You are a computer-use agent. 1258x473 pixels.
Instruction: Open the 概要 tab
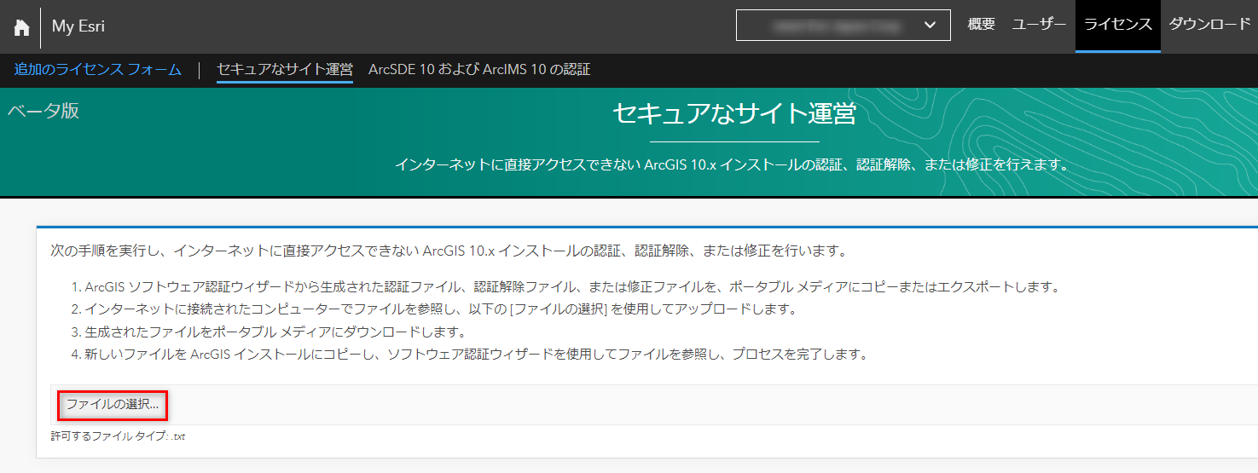(x=981, y=25)
